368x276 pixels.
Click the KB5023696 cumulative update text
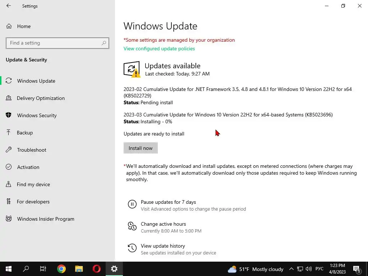tap(228, 115)
